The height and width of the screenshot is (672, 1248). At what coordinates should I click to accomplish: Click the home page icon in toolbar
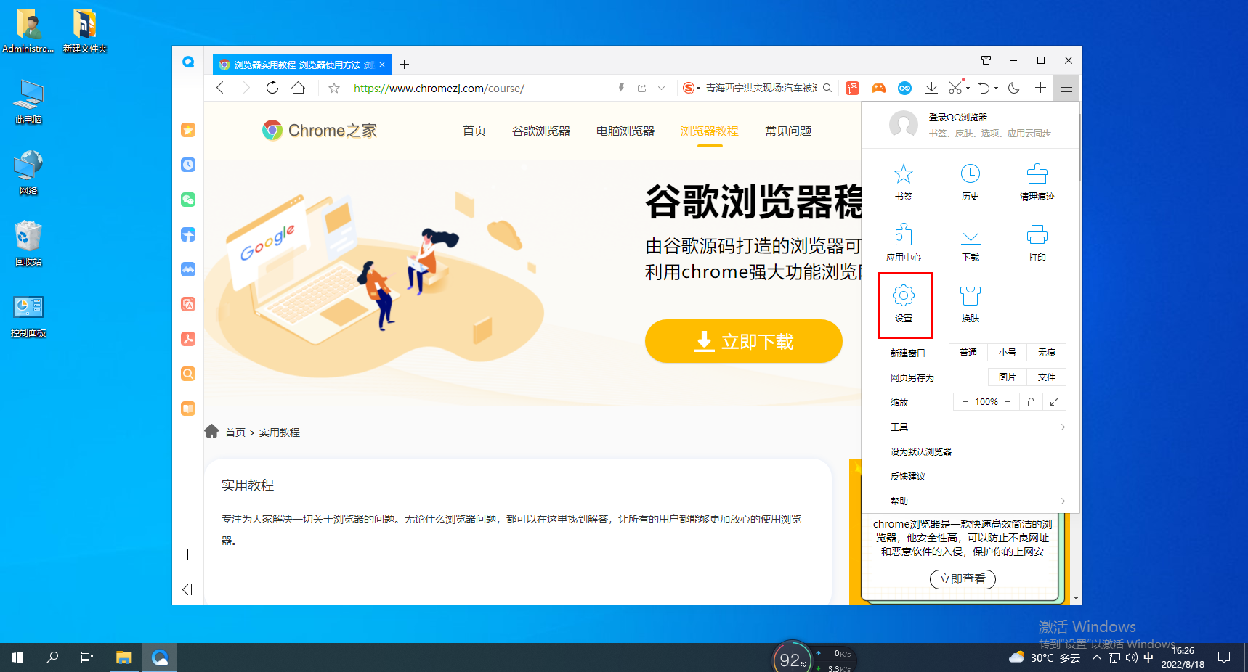pyautogui.click(x=299, y=88)
